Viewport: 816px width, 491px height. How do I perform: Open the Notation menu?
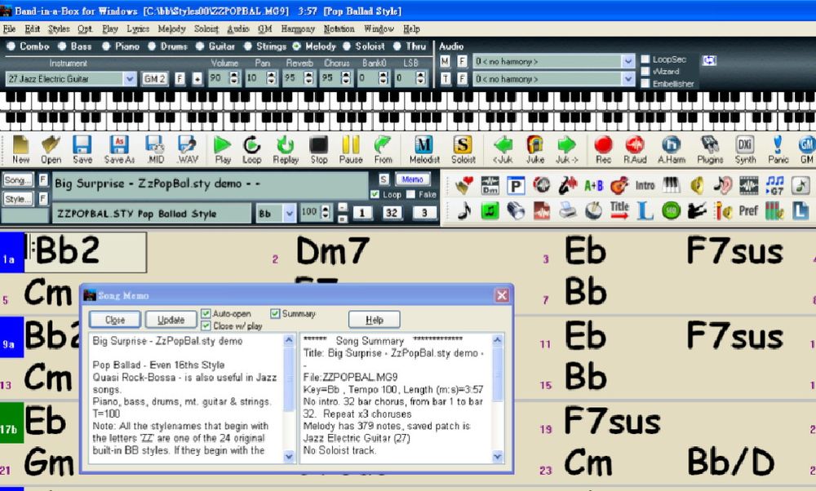(x=339, y=29)
